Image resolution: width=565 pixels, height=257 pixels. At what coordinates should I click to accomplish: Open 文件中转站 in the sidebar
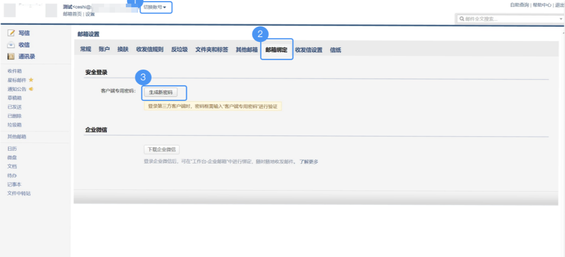tap(19, 194)
